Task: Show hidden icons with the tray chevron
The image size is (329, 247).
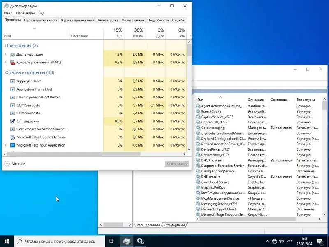Action: click(x=268, y=242)
